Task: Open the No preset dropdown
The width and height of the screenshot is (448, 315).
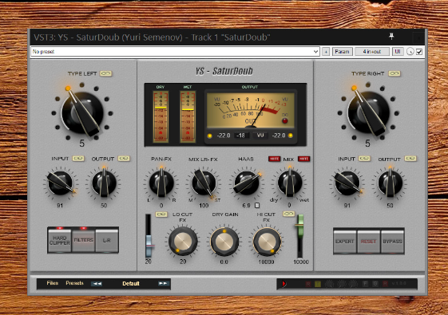Action: coord(175,52)
